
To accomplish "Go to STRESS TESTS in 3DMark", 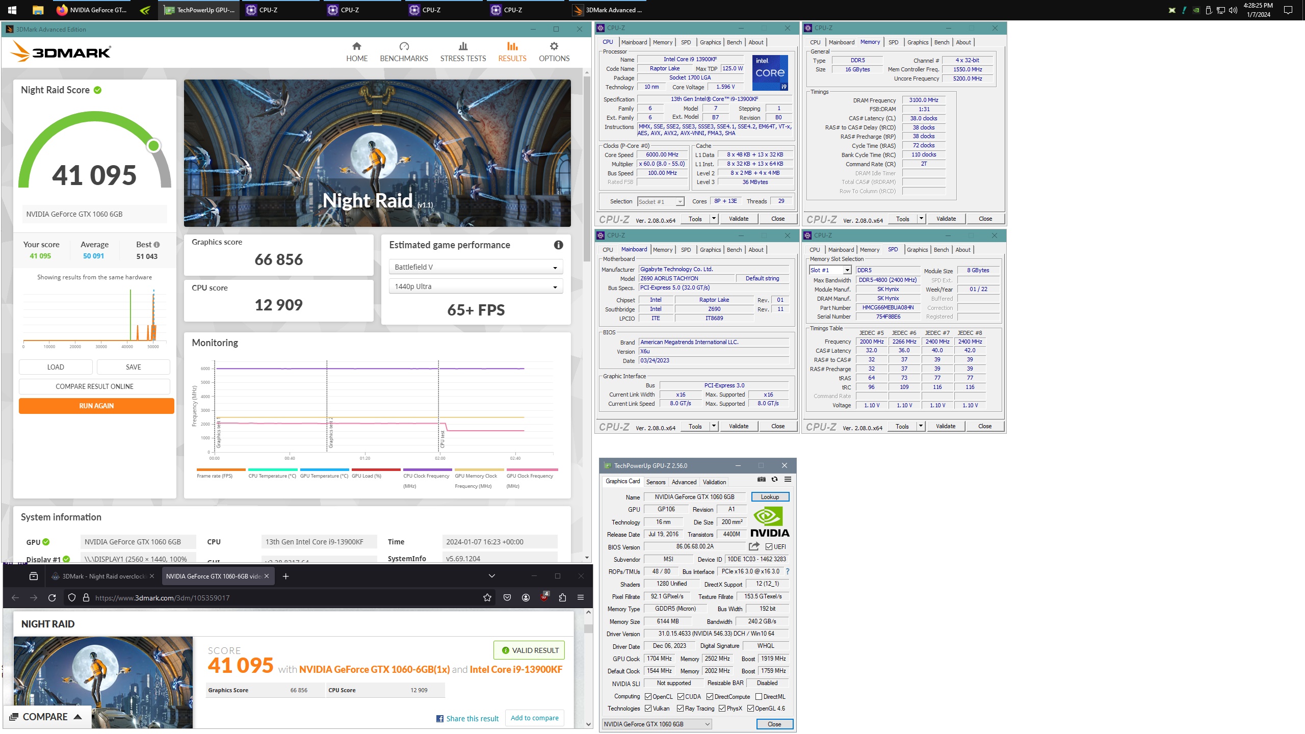I will [463, 53].
